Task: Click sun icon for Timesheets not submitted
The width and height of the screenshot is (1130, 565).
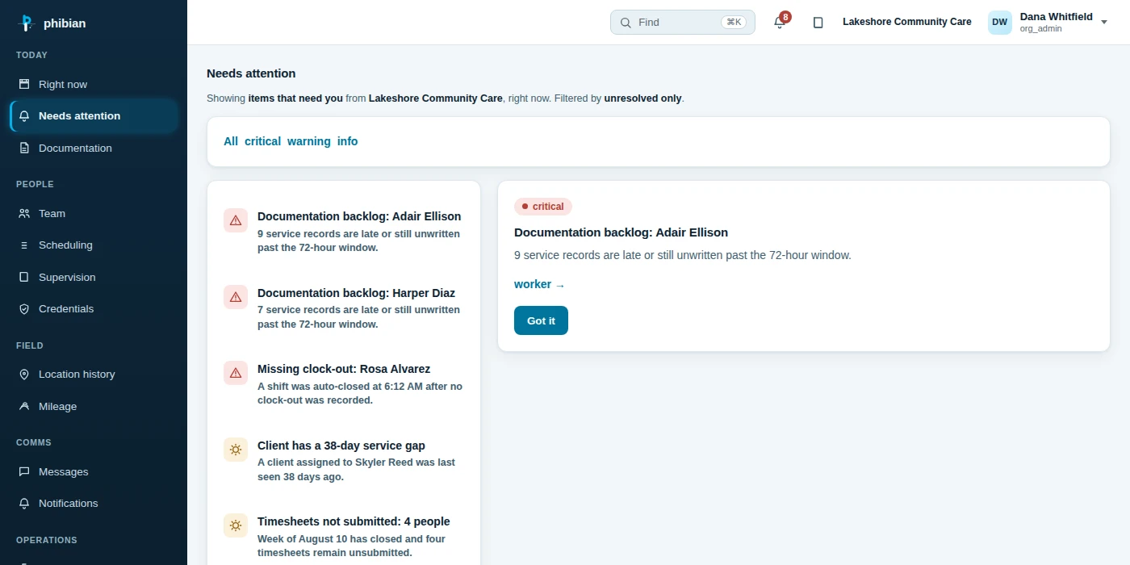Action: point(236,525)
